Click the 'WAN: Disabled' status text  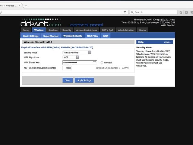point(168,25)
